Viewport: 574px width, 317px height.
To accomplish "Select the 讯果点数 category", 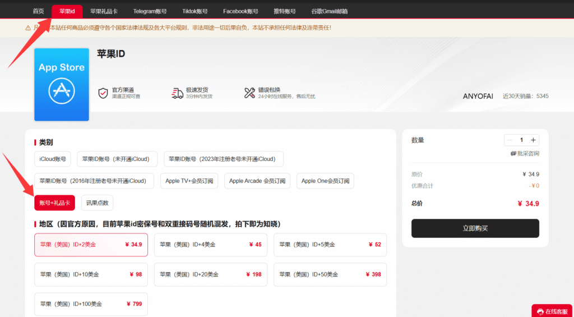I will click(98, 203).
